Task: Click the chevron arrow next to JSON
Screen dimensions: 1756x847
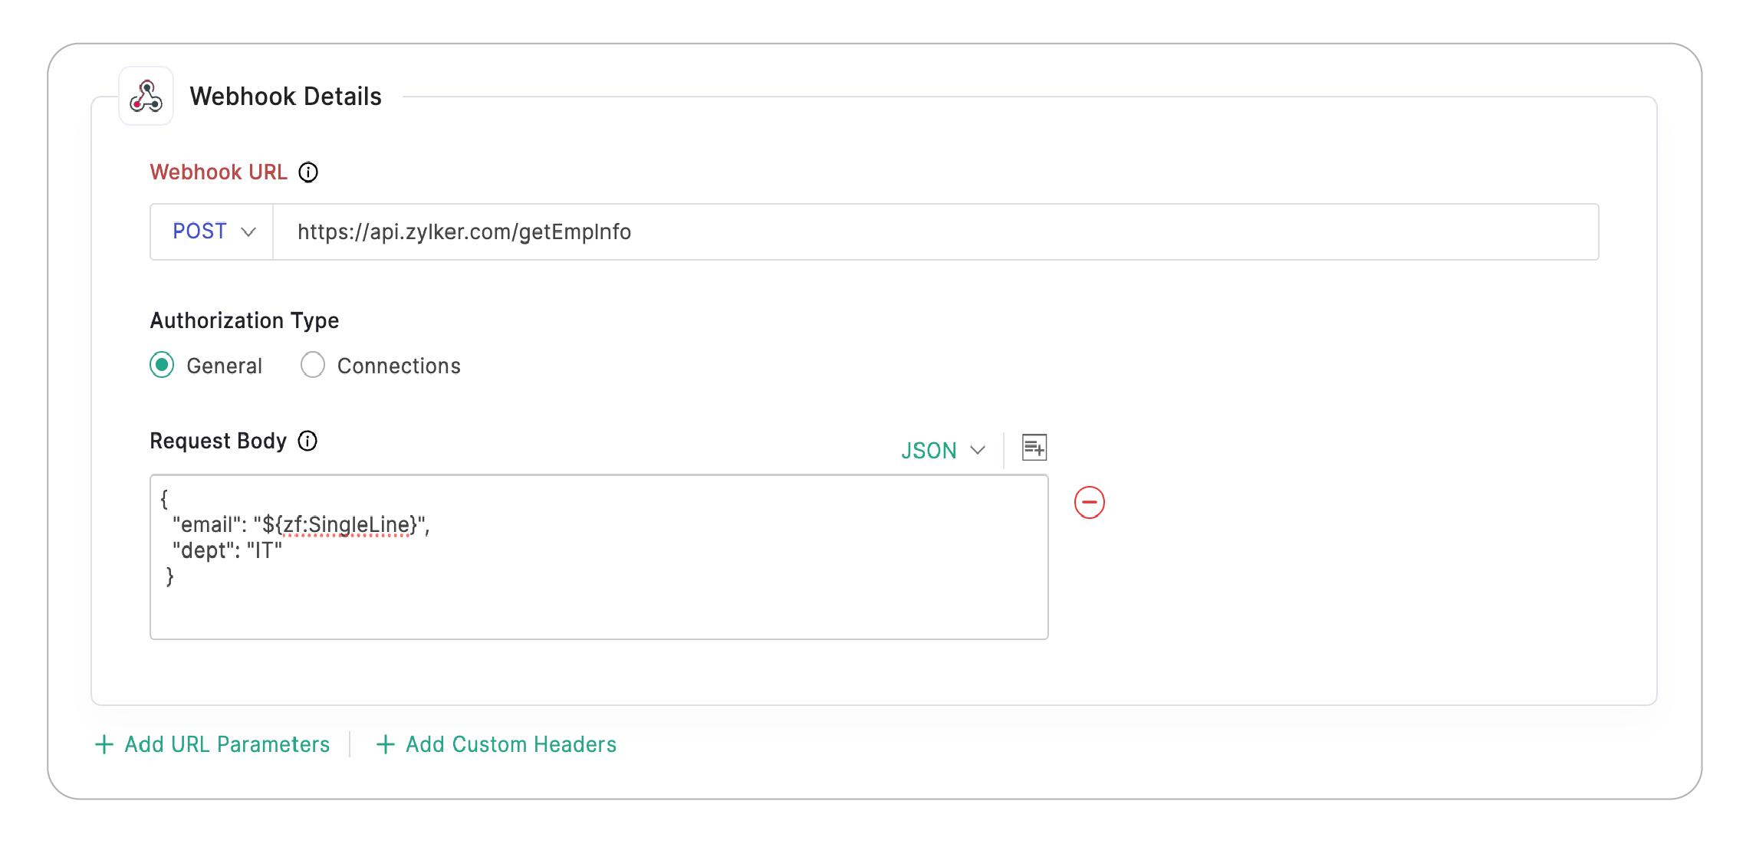Action: pyautogui.click(x=978, y=451)
